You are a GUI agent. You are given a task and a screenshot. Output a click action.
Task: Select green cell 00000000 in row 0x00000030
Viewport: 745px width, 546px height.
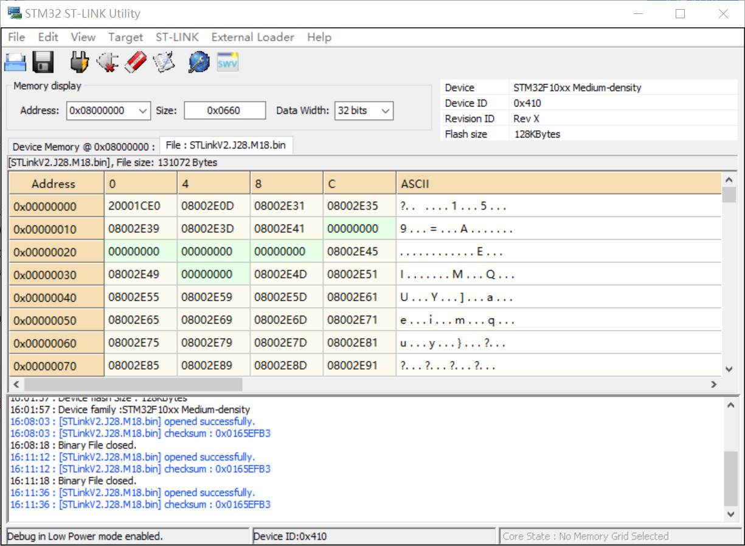(x=214, y=275)
